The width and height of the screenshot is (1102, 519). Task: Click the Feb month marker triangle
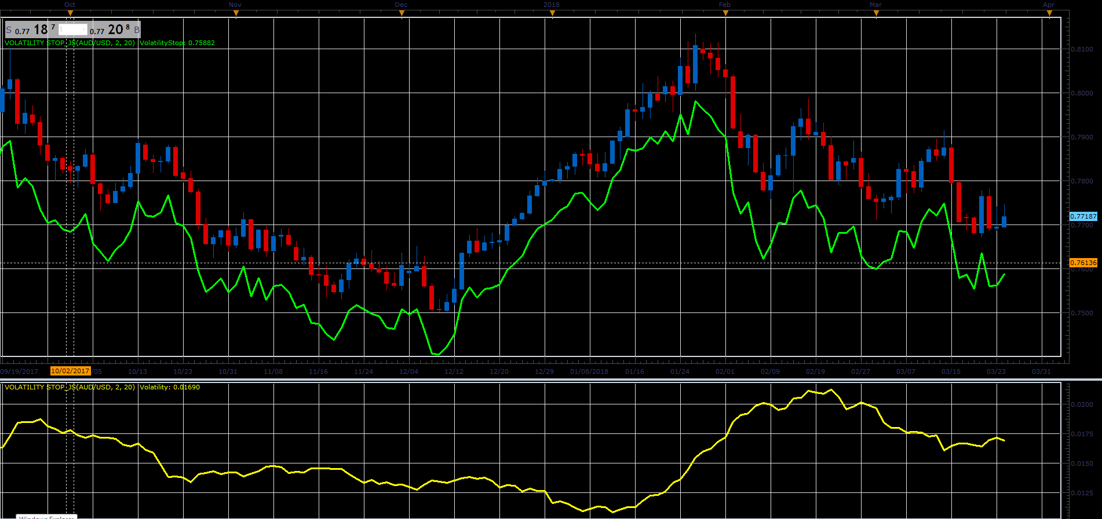coord(725,13)
